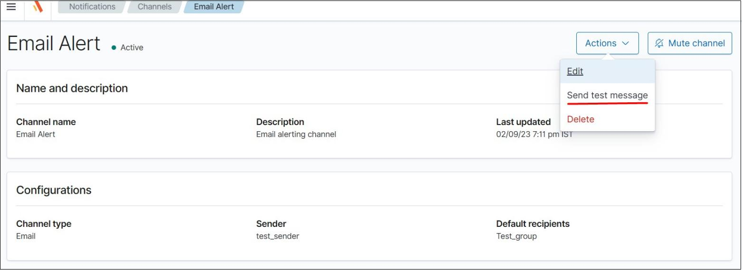Click the chevron arrow beside Actions
Image resolution: width=742 pixels, height=270 pixels.
pos(625,43)
